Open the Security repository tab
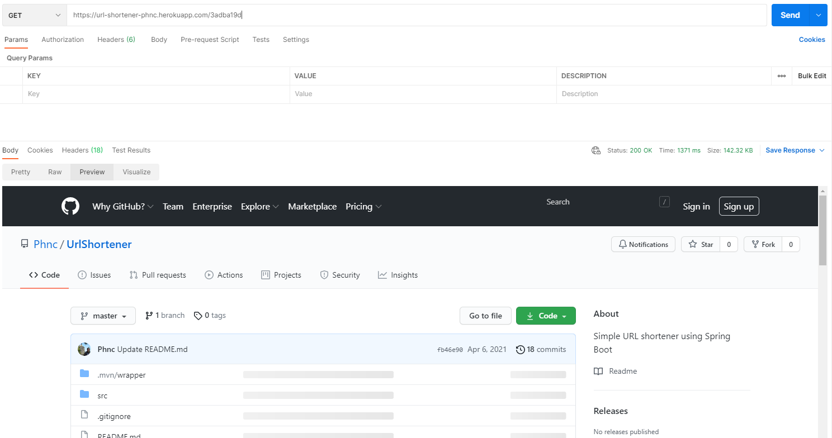 [340, 275]
